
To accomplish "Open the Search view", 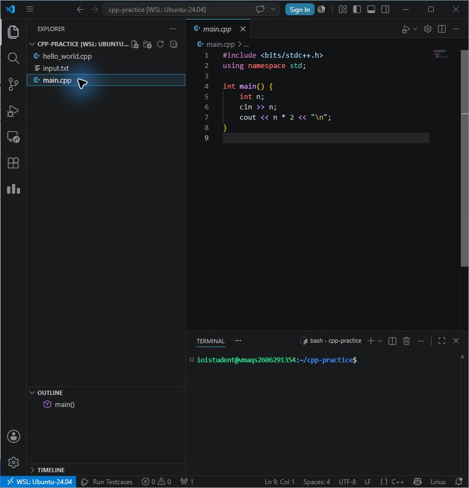I will click(13, 58).
